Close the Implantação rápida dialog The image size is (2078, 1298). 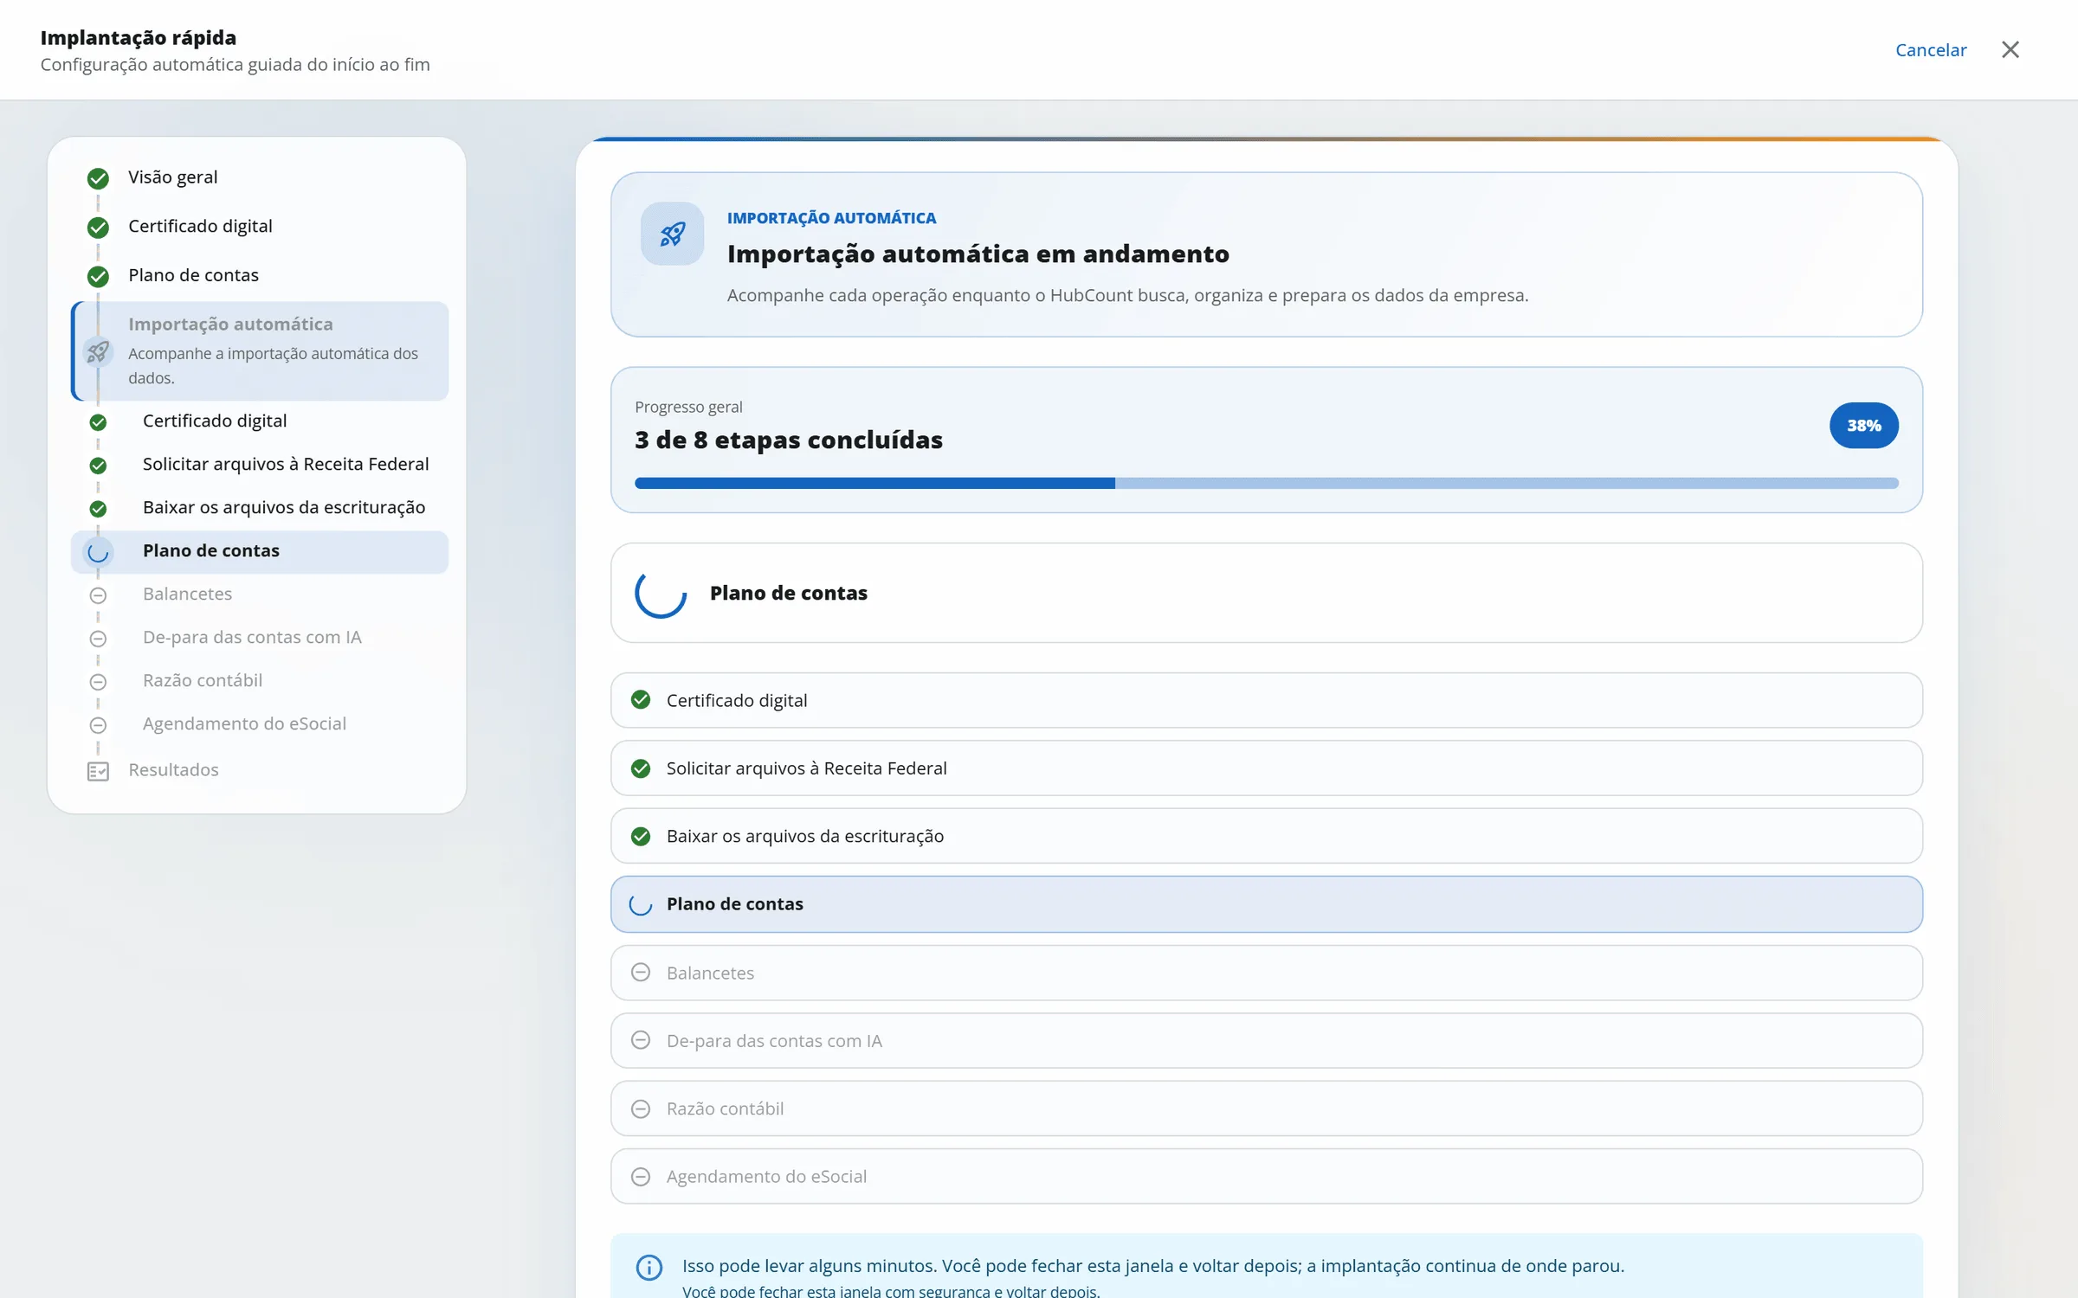[x=2010, y=50]
